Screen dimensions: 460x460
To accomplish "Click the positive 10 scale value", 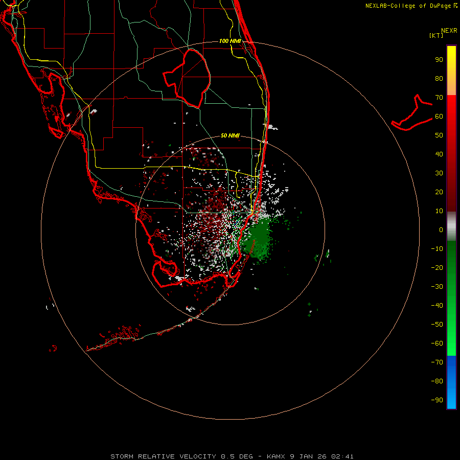I will click(x=439, y=211).
